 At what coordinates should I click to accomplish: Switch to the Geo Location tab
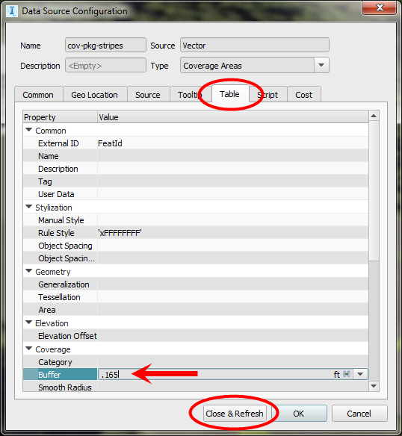point(95,95)
